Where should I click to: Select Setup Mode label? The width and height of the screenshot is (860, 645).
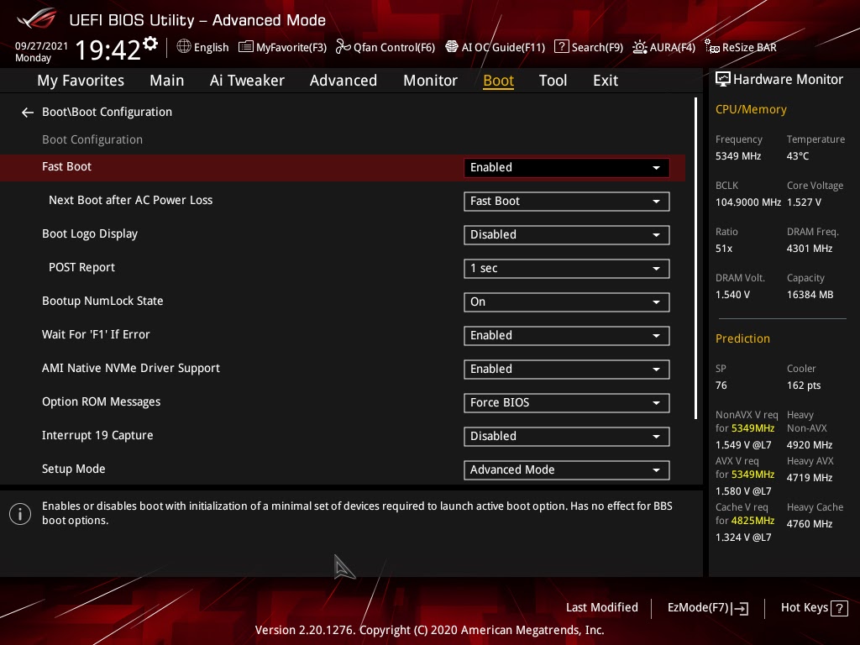coord(74,469)
